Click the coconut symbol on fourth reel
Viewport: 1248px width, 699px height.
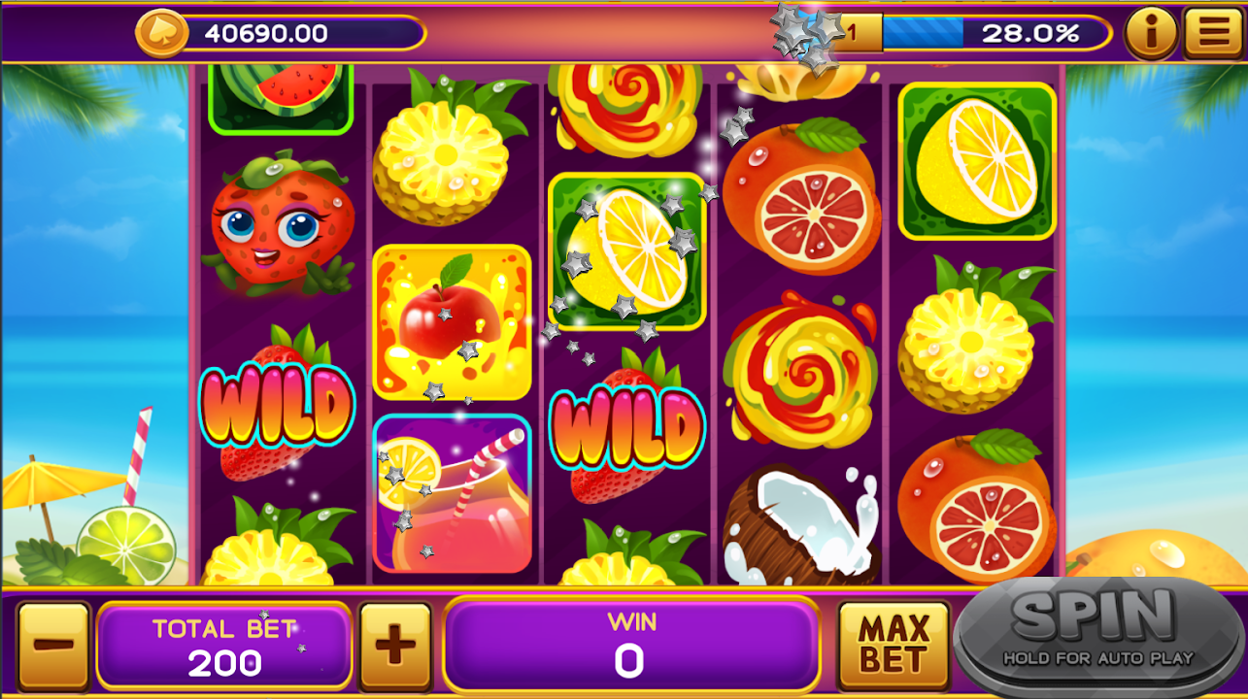click(x=802, y=524)
